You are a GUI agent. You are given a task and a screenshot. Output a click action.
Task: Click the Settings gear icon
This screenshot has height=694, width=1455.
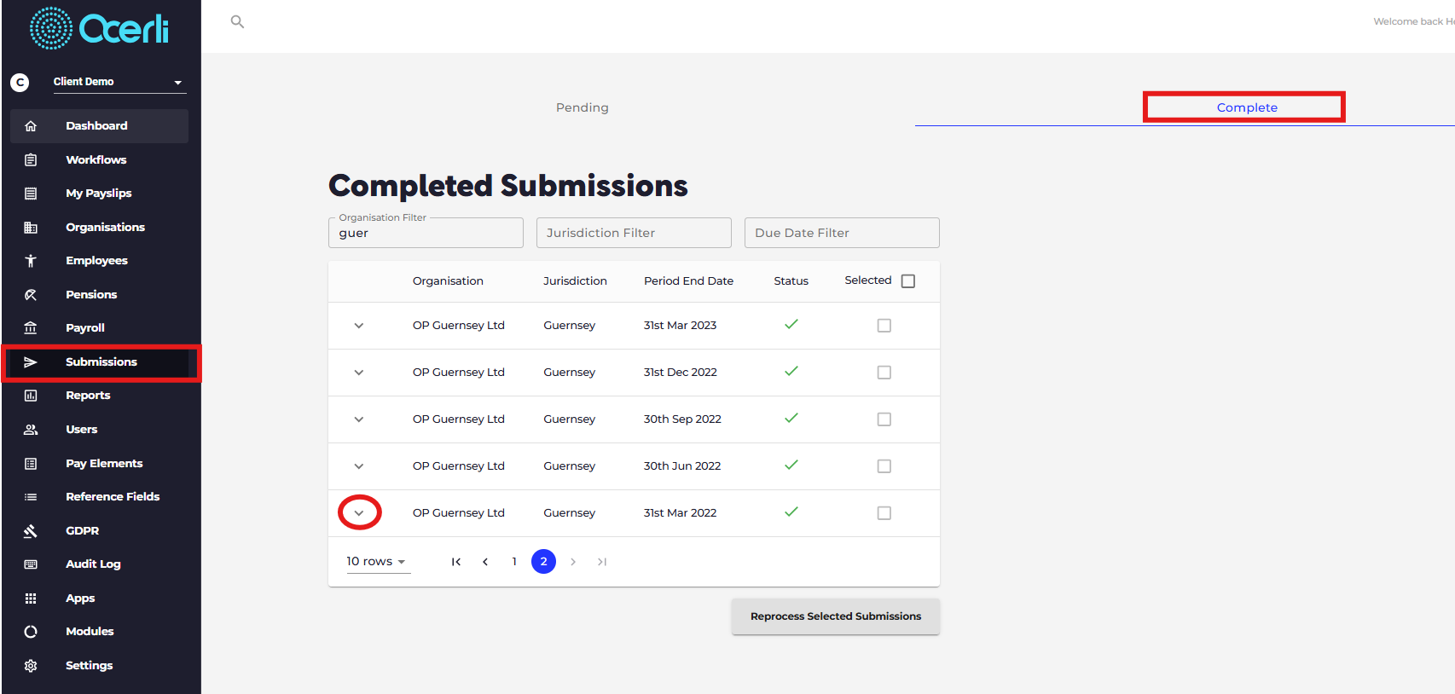click(x=31, y=666)
